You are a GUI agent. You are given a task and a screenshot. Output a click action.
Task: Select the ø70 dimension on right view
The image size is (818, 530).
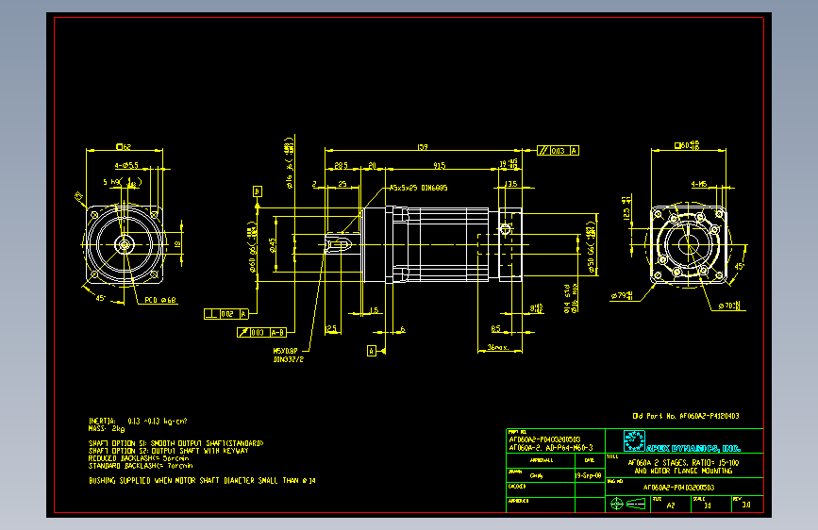coord(729,306)
